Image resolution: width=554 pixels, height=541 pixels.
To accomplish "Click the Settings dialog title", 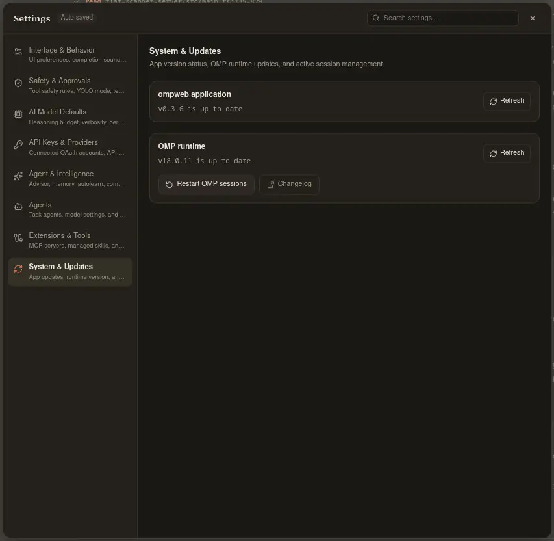I will pyautogui.click(x=32, y=18).
